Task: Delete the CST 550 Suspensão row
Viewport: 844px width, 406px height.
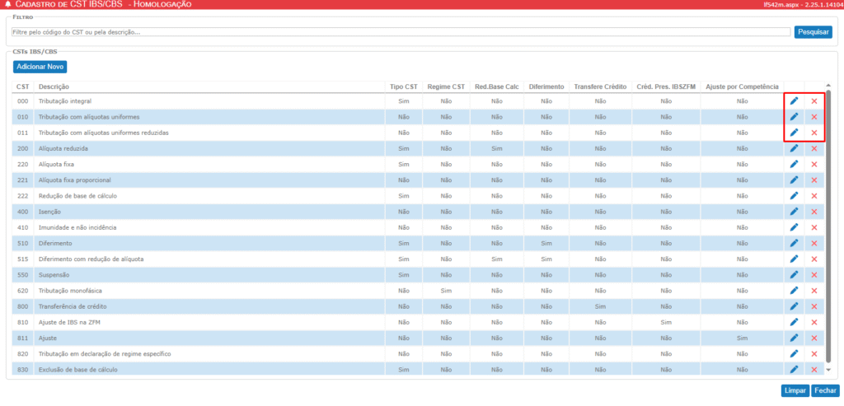Action: 814,275
